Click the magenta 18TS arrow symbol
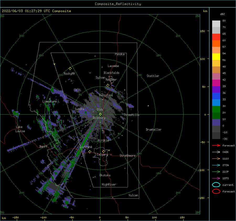Screen dimensions: 236x221 216,178
